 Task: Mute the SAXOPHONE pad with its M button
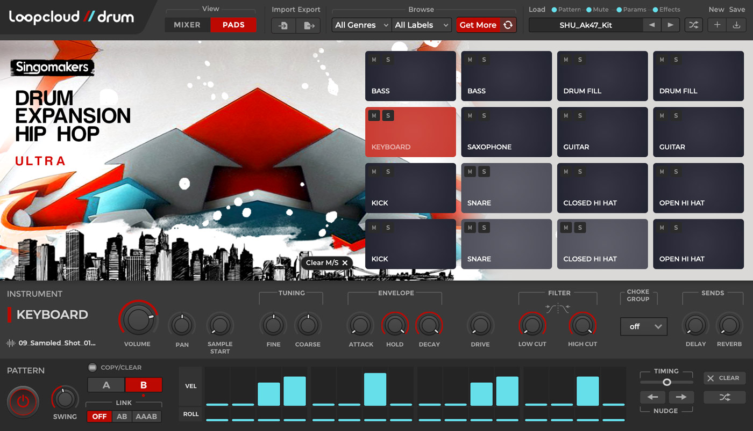click(470, 115)
